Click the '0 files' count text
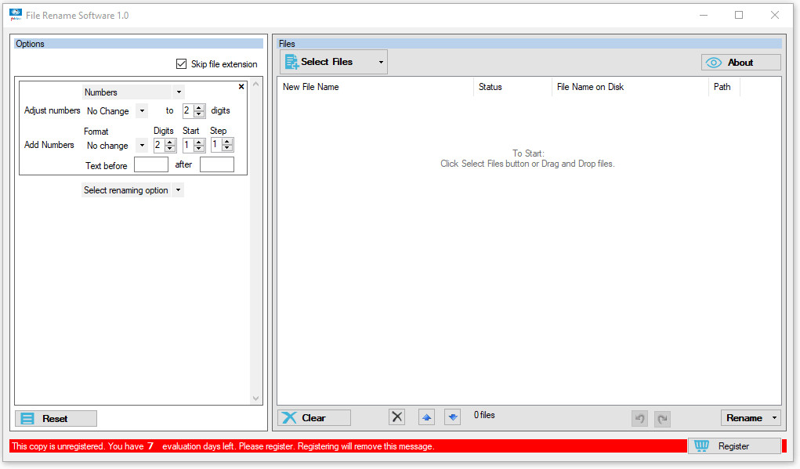800x469 pixels. click(484, 415)
